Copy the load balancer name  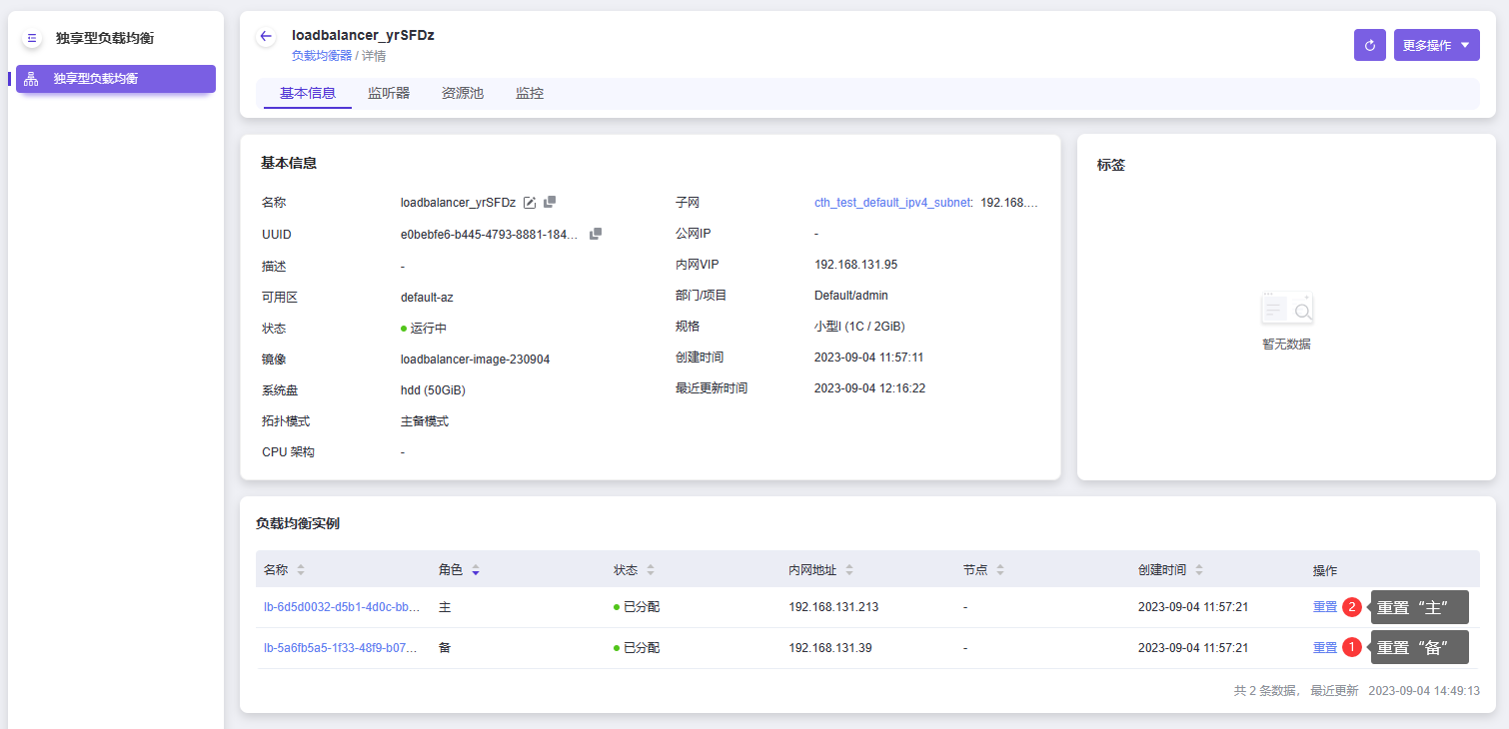(550, 202)
